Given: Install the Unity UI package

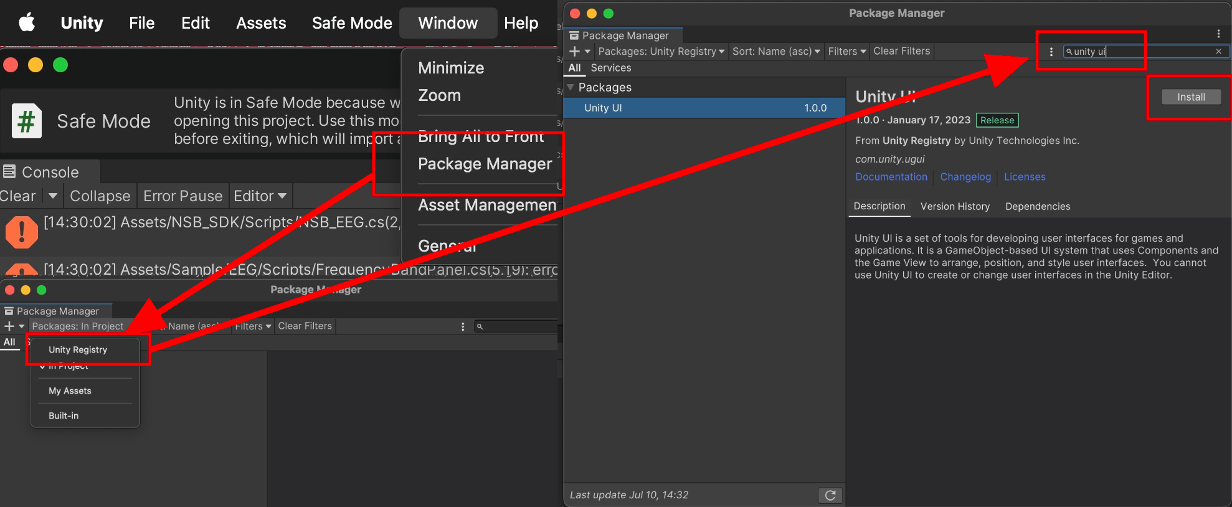Looking at the screenshot, I should coord(1191,97).
